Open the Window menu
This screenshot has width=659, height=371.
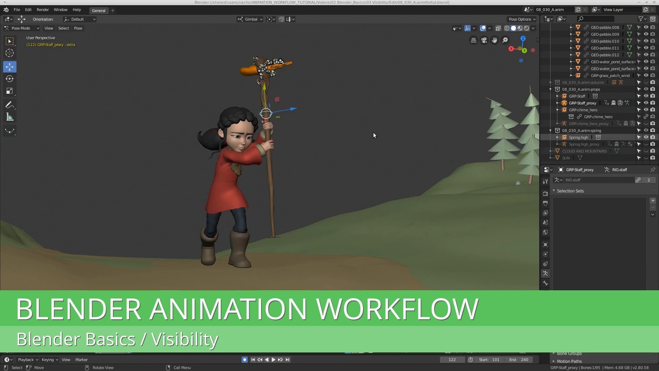pyautogui.click(x=60, y=10)
